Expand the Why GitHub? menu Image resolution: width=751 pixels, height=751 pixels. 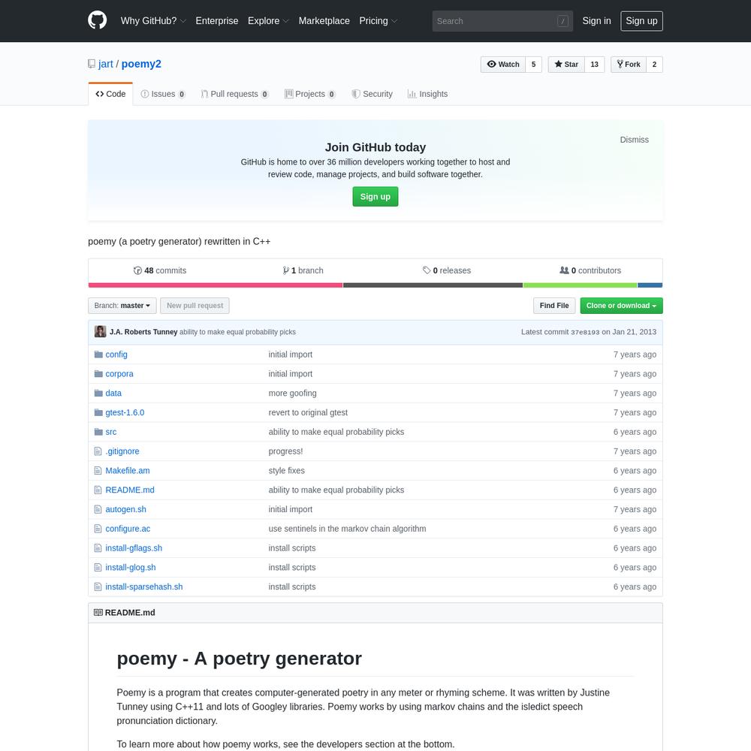(152, 21)
